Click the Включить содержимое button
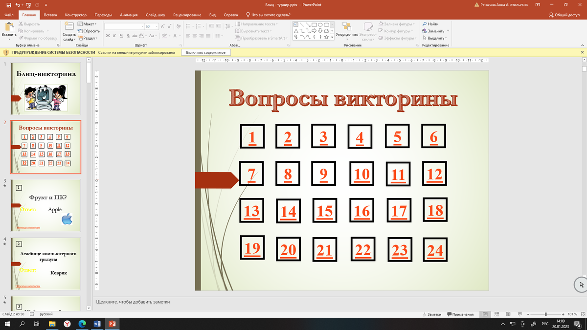The image size is (587, 330). coord(205,52)
